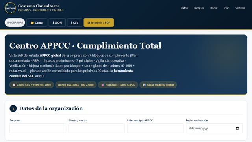The height and width of the screenshot is (142, 252).
Task: Open the Radar navigation item
Action: click(214, 8)
